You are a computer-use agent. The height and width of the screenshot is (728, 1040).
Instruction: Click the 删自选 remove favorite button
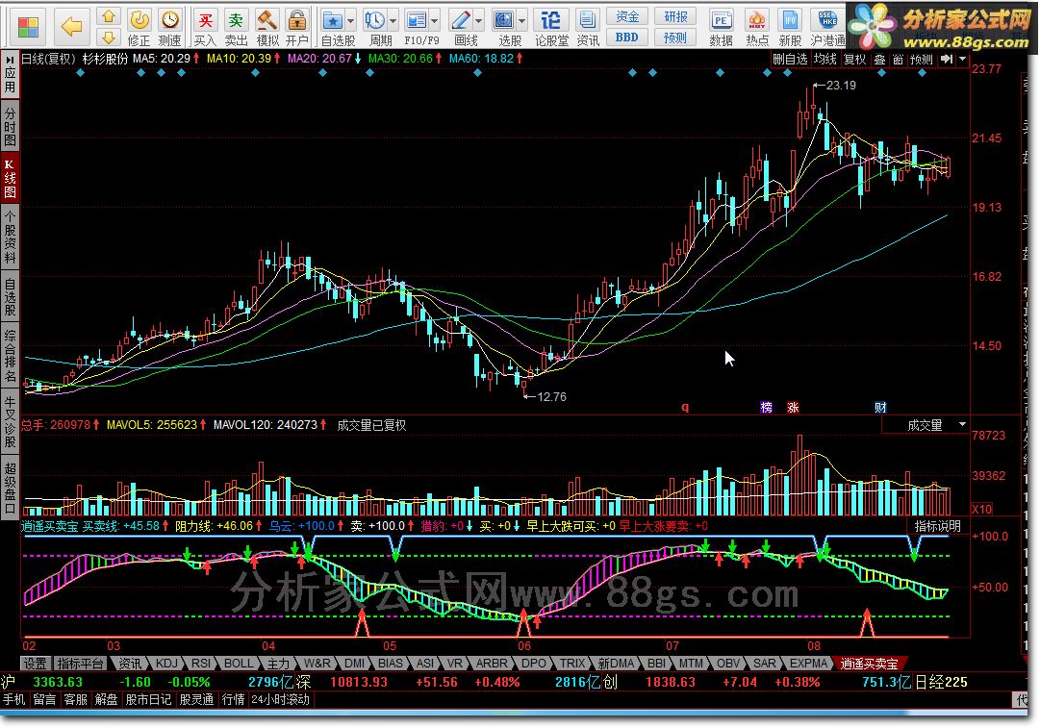pos(791,60)
